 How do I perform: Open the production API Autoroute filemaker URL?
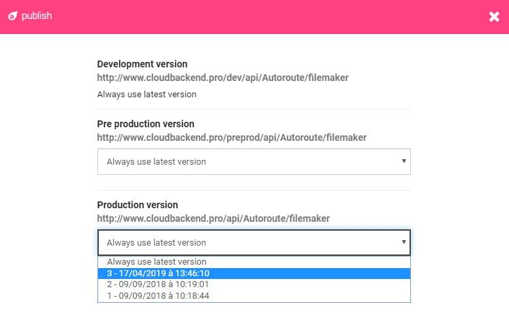tap(213, 218)
